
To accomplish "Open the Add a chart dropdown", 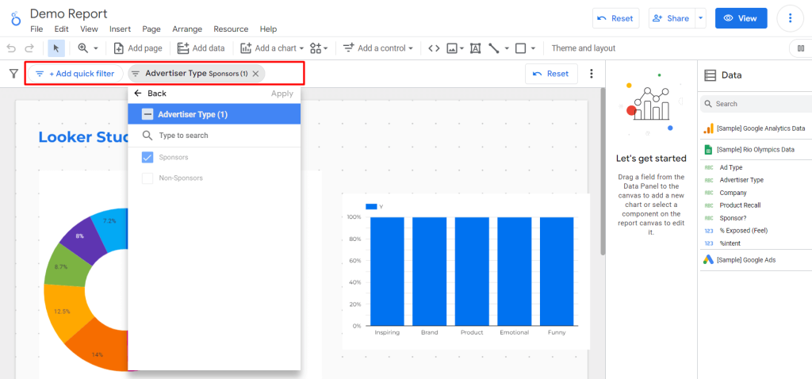I will pyautogui.click(x=272, y=48).
